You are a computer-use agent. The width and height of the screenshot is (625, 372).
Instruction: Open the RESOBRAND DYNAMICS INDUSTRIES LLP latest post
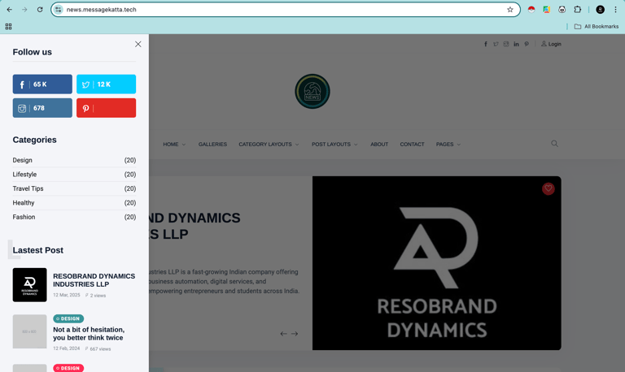pyautogui.click(x=94, y=280)
